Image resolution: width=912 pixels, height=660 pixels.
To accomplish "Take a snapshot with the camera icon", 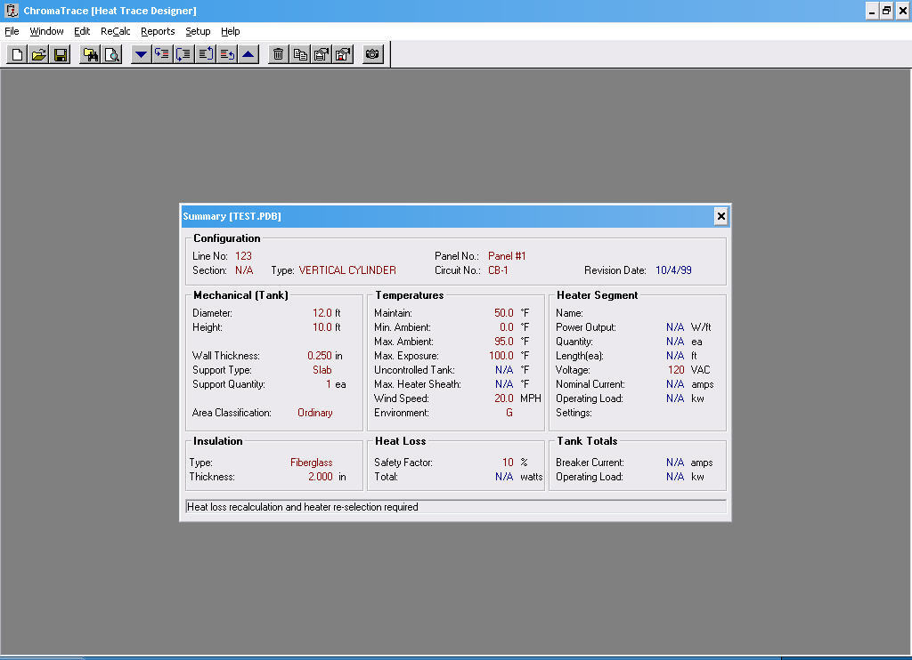I will tap(372, 53).
